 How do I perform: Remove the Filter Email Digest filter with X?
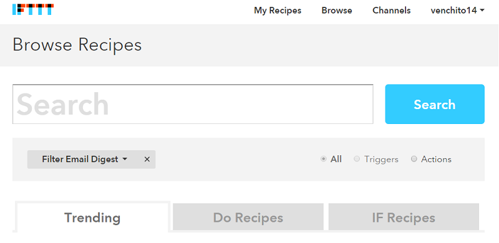click(x=147, y=160)
